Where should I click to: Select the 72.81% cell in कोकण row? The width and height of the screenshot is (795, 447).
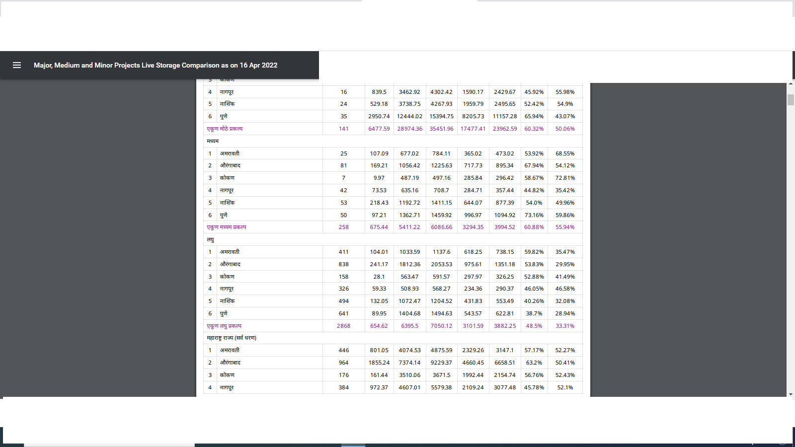click(565, 178)
